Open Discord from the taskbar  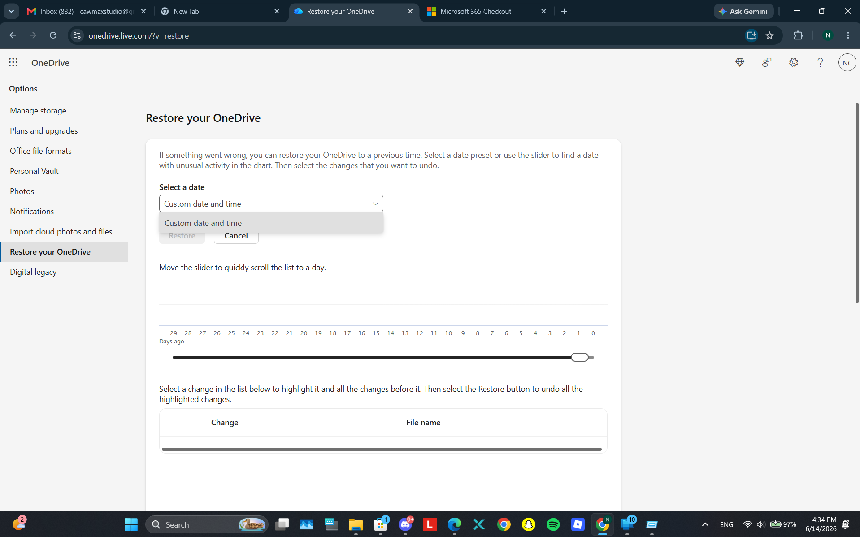[x=405, y=524]
